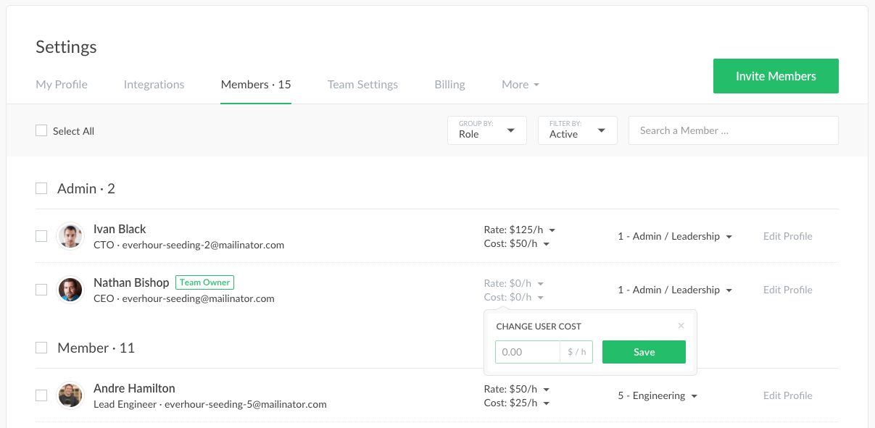Open Ivan Black's Cost $50/h dropdown

coord(516,244)
